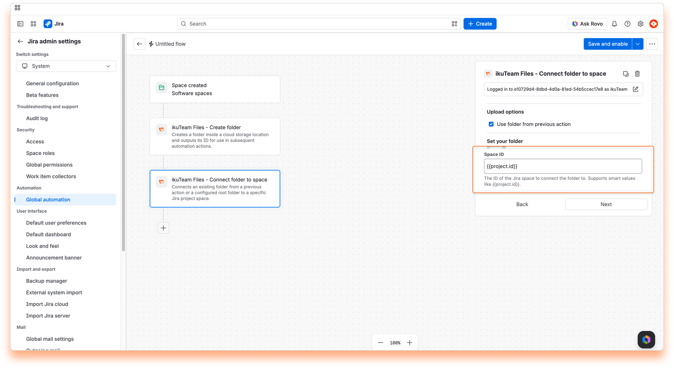This screenshot has height=368, width=674.
Task: Open the Save and enable dropdown arrow
Action: (x=638, y=44)
